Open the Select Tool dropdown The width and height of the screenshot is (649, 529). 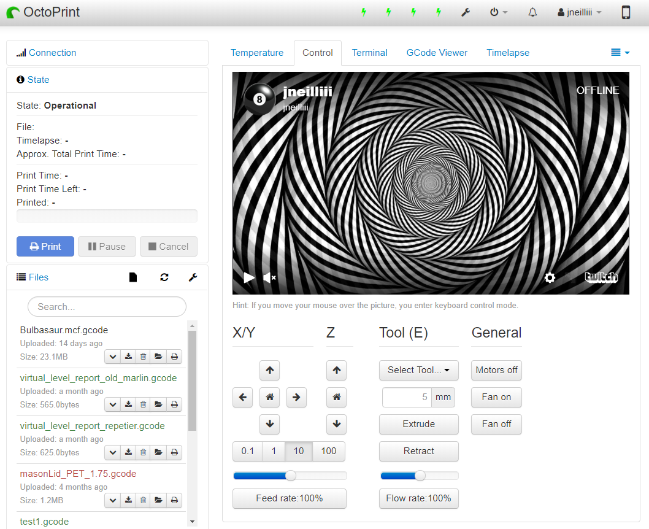coord(418,370)
